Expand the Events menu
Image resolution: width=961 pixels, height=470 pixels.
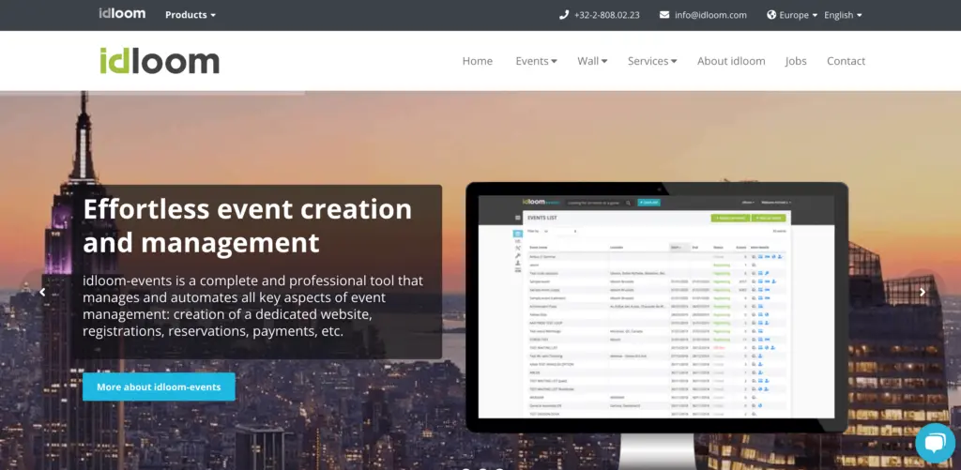(536, 61)
